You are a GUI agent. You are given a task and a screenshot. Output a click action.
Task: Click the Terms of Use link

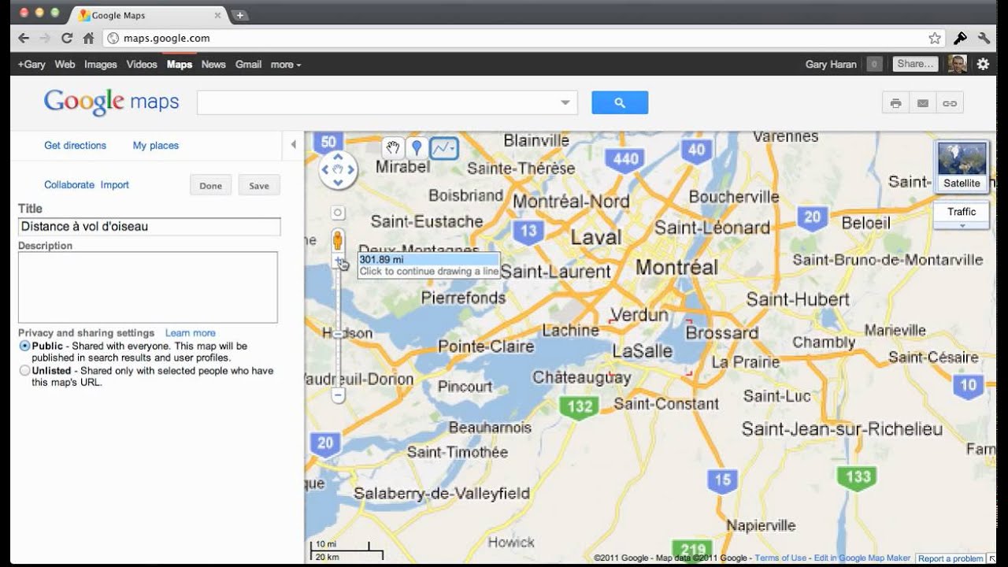pyautogui.click(x=780, y=558)
